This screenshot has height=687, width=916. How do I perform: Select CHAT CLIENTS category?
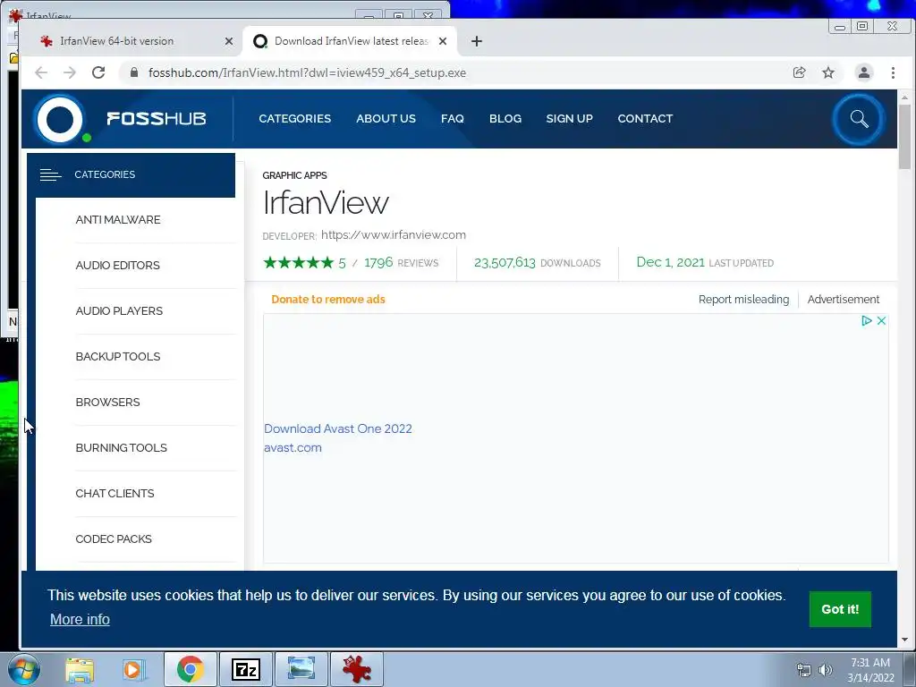[x=114, y=493]
